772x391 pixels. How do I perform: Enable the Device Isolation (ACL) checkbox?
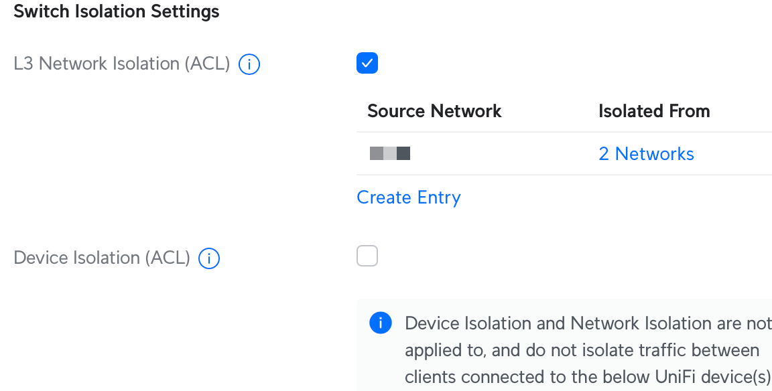click(x=367, y=256)
